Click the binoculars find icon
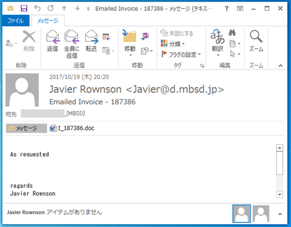This screenshot has width=291, height=227. click(232, 33)
